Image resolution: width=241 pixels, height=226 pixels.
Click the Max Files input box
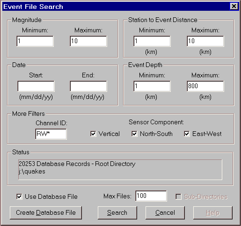click(151, 196)
